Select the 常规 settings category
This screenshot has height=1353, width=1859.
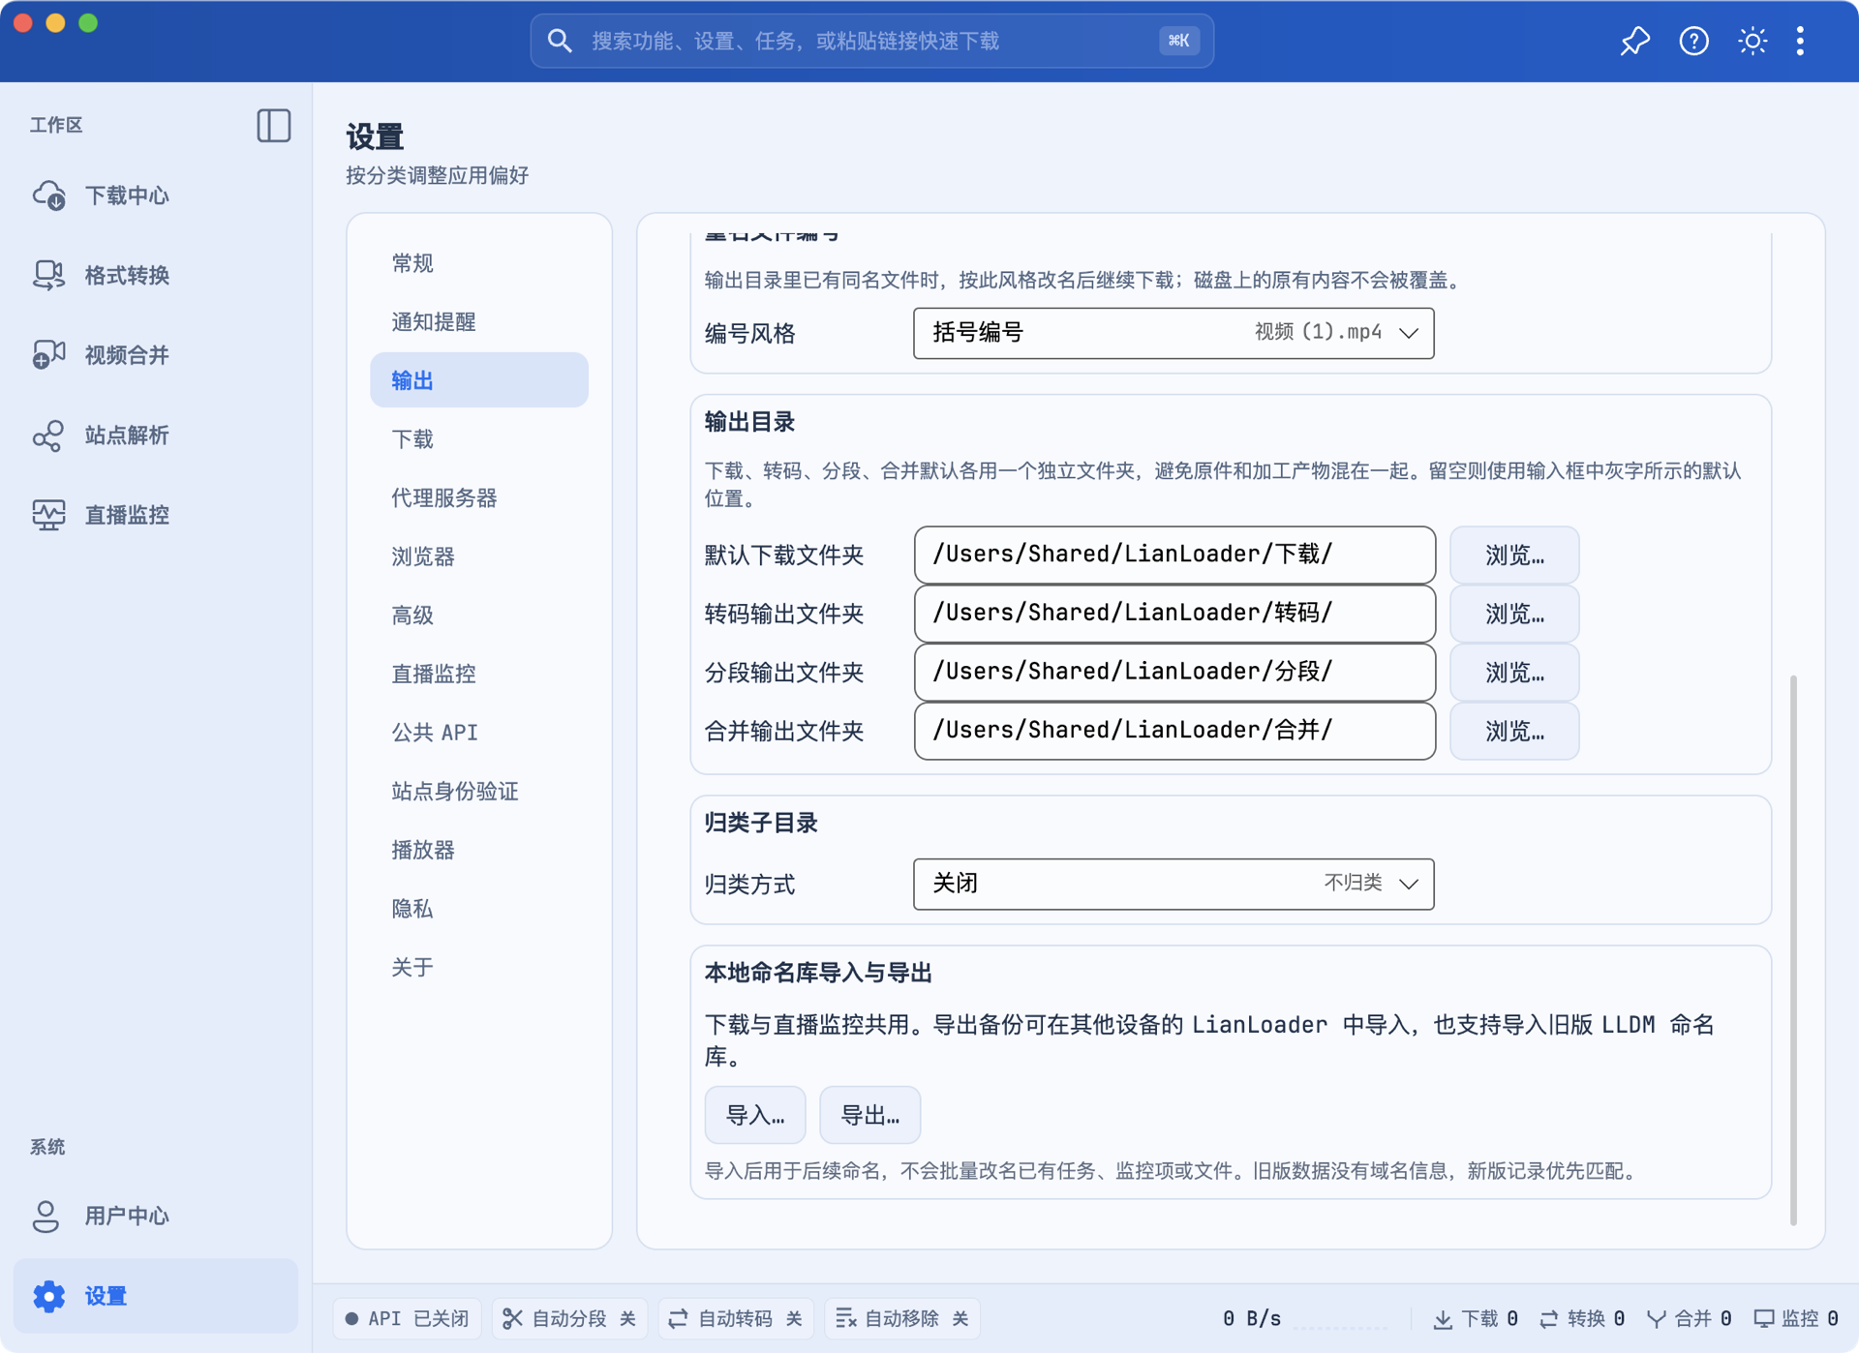click(479, 263)
